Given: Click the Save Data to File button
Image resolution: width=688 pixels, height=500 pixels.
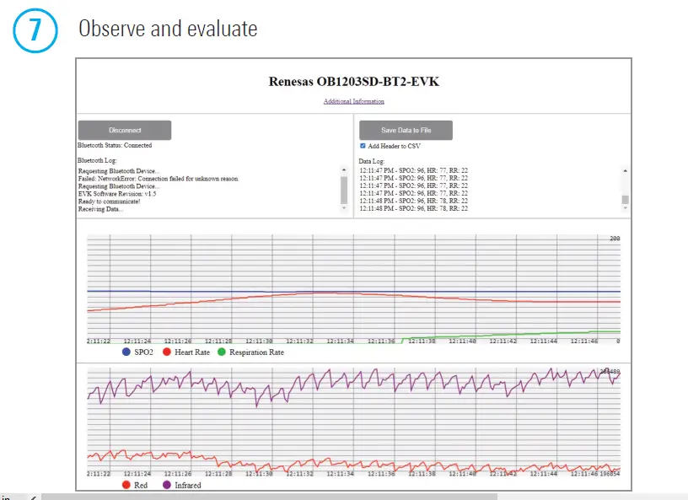Looking at the screenshot, I should (406, 130).
